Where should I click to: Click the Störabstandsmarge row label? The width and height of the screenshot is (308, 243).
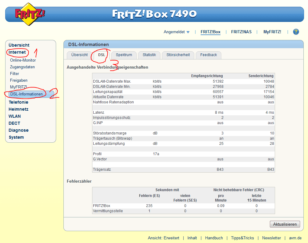(x=109, y=133)
